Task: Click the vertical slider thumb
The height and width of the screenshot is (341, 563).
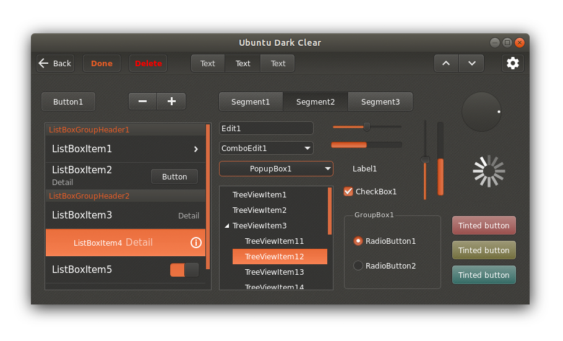Action: coord(425,160)
